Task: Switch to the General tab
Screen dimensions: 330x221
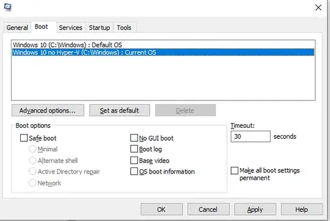Action: 17,27
